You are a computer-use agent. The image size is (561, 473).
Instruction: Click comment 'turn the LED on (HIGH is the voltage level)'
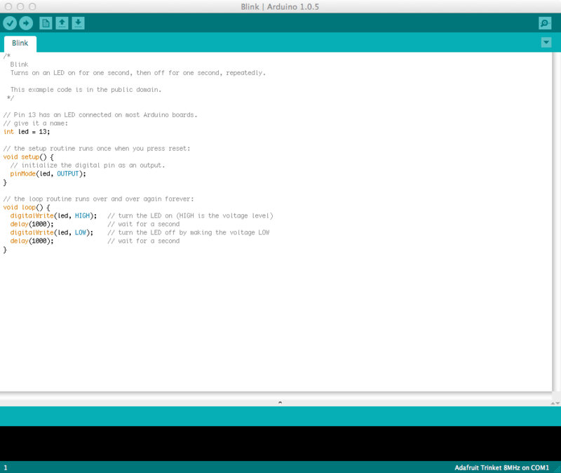(196, 215)
